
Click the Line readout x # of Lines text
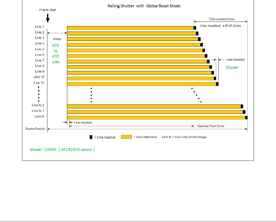(220, 26)
